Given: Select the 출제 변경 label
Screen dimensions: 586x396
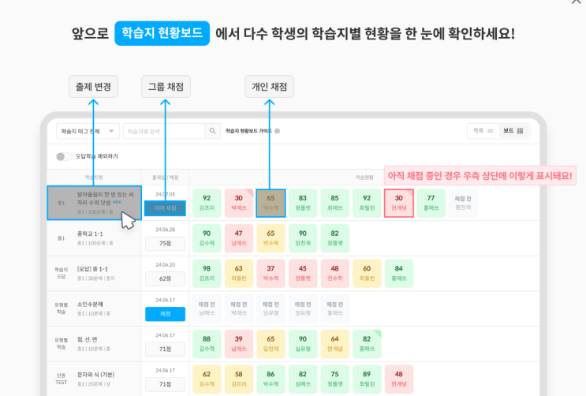Looking at the screenshot, I should (93, 87).
